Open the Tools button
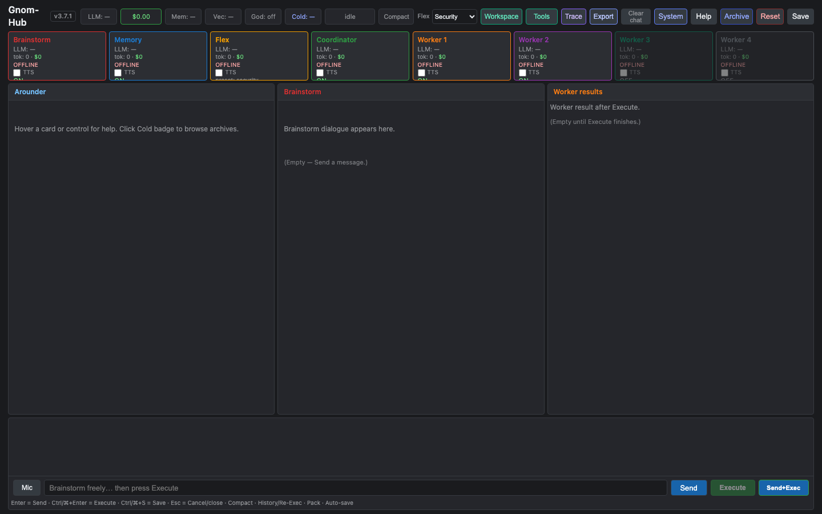Screen dimensions: 822x514 click(x=542, y=17)
